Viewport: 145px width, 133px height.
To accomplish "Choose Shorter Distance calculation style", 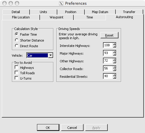I will [17, 40].
